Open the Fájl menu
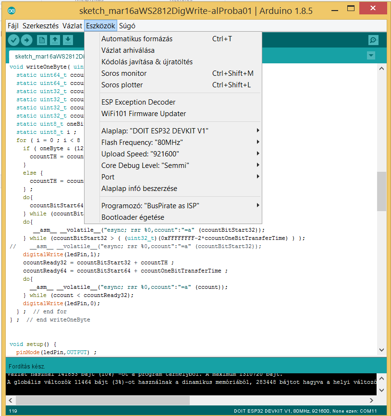 (13, 26)
